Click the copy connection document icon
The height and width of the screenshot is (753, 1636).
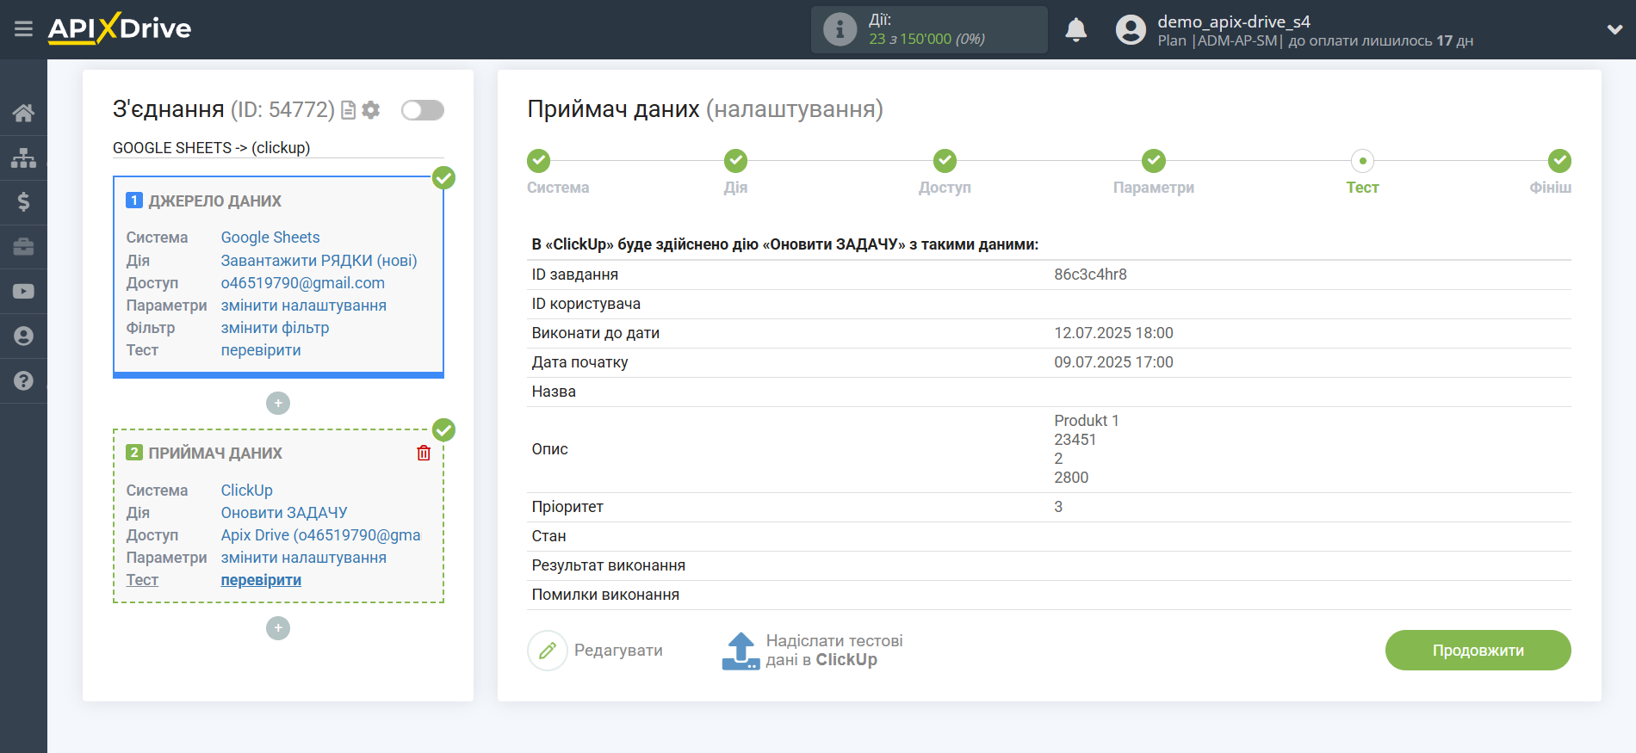pos(349,110)
